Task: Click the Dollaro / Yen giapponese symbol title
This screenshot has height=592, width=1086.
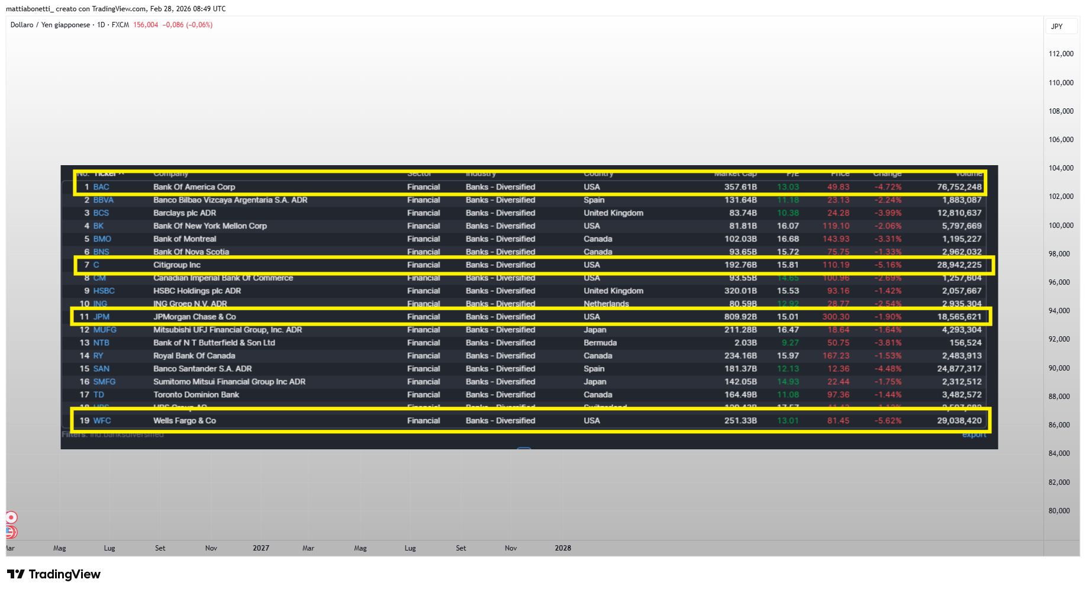Action: [50, 25]
